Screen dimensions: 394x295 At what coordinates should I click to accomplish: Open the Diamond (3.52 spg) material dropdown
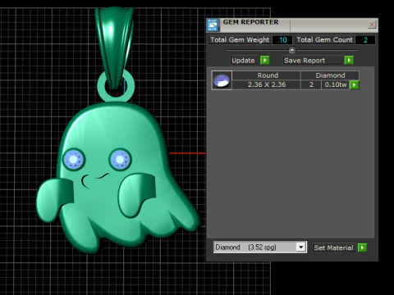[x=300, y=247]
